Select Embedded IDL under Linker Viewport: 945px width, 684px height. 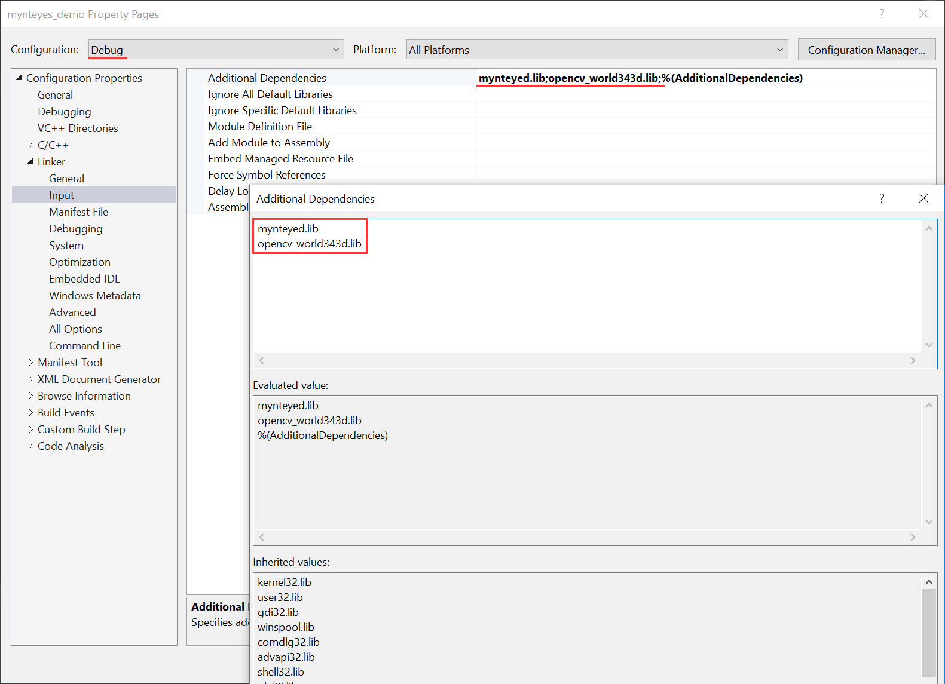coord(84,279)
